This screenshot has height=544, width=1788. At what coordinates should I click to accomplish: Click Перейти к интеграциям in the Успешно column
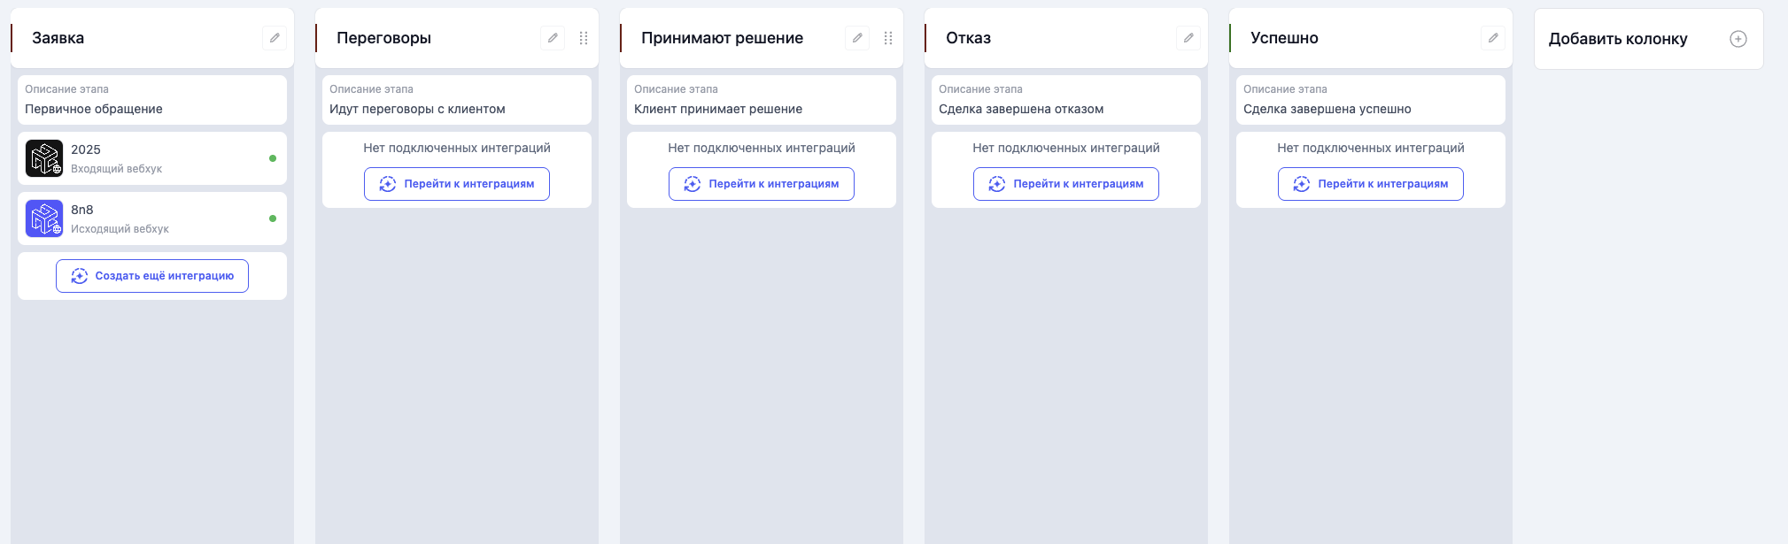[x=1370, y=184]
